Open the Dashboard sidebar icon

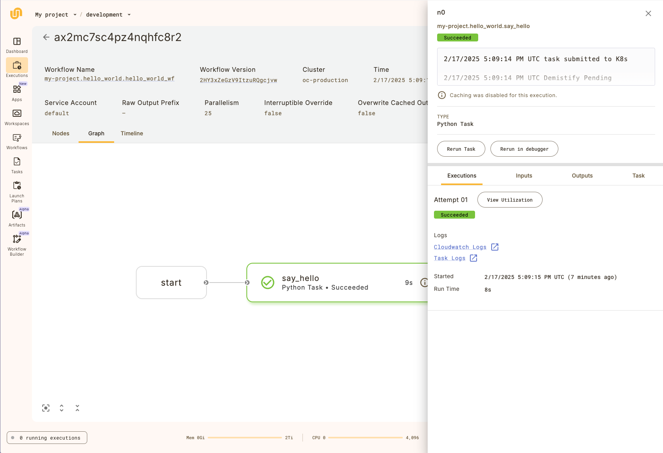pos(17,42)
